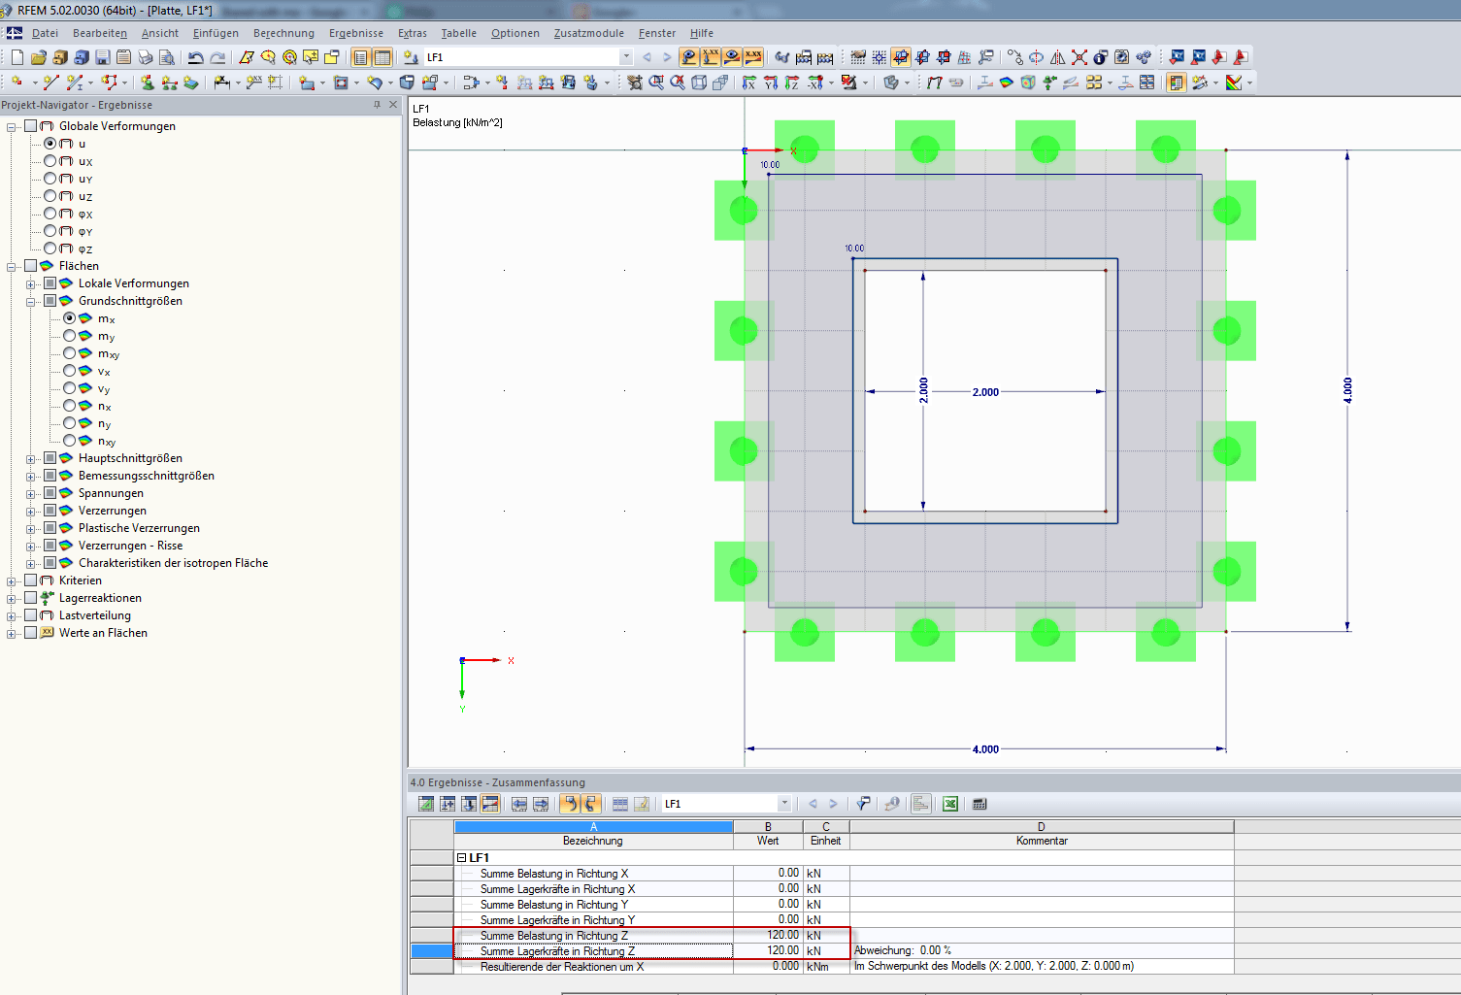Select 'Charakteristiken der isotropen Fläche' tree item

point(173,563)
